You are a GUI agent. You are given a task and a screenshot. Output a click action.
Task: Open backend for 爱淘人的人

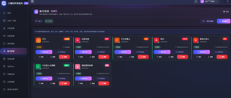pos(219,52)
